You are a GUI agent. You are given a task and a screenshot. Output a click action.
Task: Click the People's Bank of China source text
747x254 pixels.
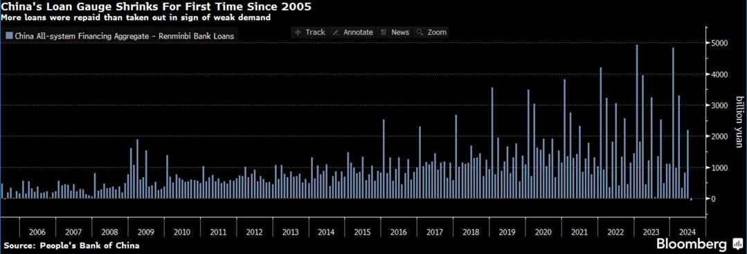pyautogui.click(x=71, y=246)
